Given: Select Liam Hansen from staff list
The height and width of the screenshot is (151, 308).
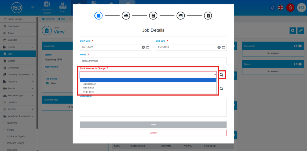Looking at the screenshot, I should coord(89,84).
